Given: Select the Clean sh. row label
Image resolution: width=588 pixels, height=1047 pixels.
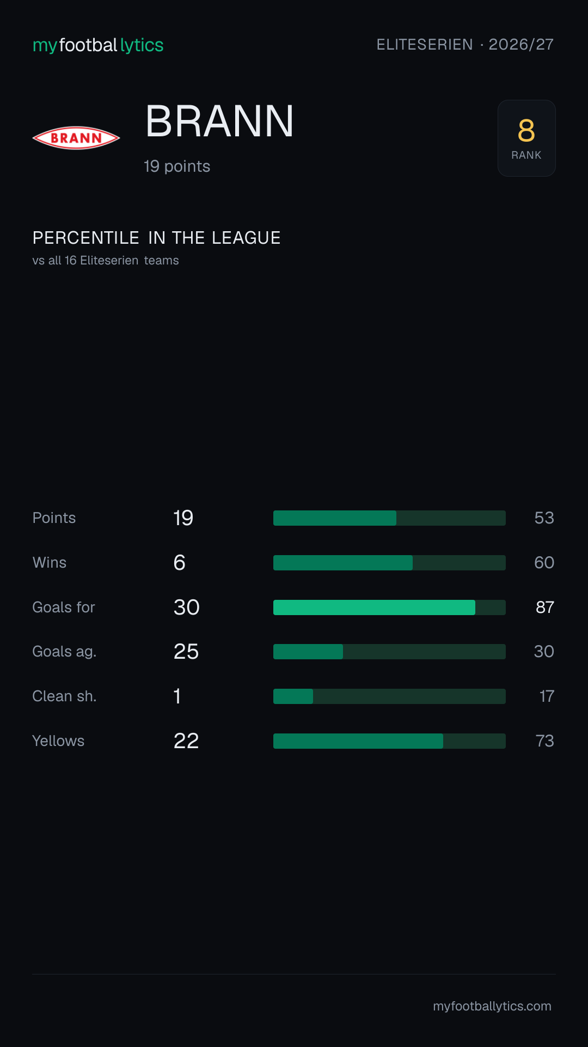Looking at the screenshot, I should coord(64,696).
